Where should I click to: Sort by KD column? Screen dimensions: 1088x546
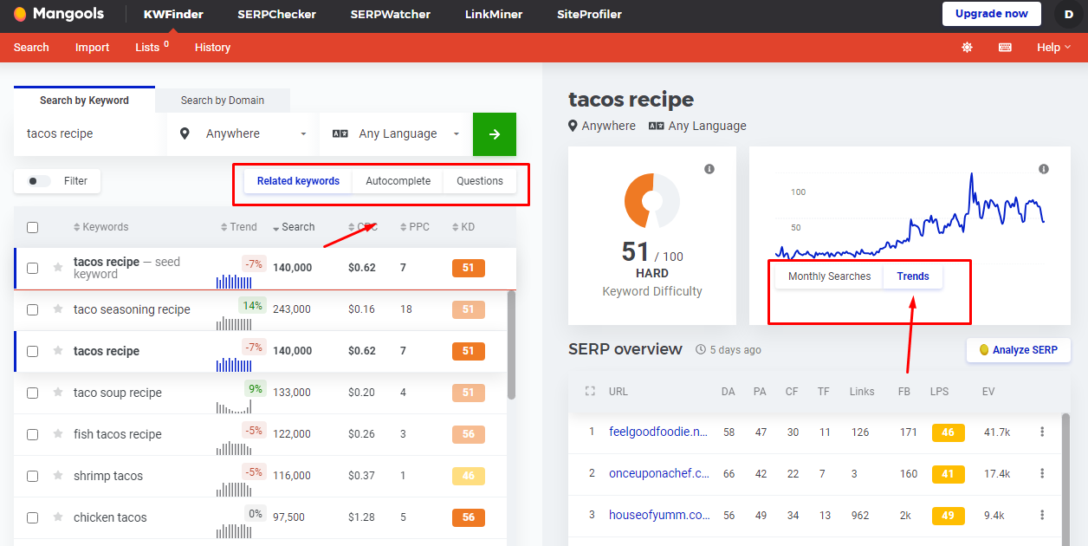[x=463, y=227]
